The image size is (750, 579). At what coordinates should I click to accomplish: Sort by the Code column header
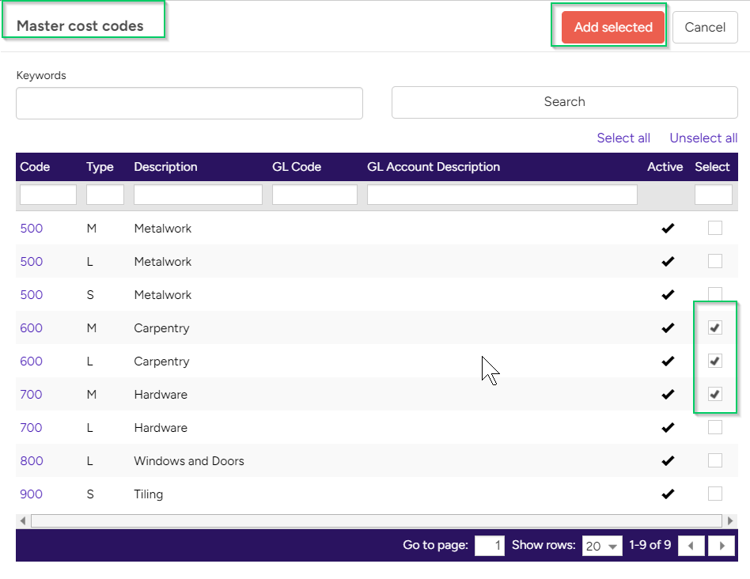[35, 167]
